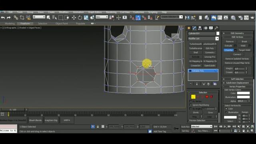Image resolution: width=256 pixels, height=144 pixels.
Task: Choose the Select Object tool
Action: (x=48, y=18)
